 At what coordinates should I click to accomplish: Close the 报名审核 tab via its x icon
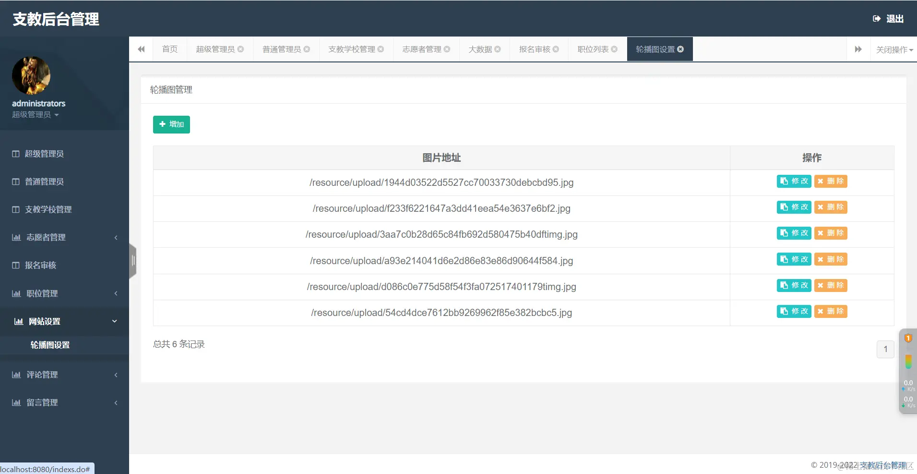556,49
